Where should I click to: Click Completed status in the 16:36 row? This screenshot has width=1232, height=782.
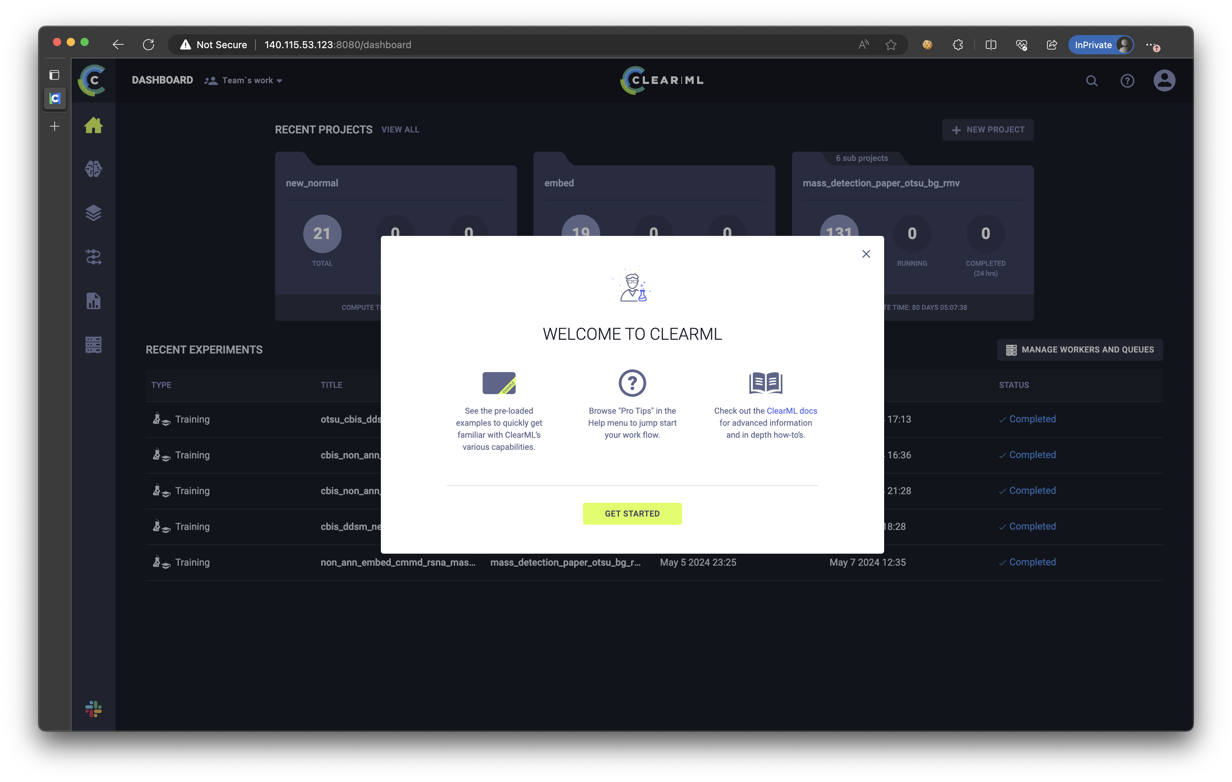pyautogui.click(x=1027, y=455)
